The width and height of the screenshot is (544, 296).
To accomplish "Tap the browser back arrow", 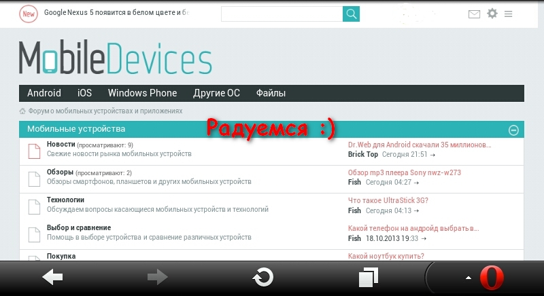I will [52, 277].
